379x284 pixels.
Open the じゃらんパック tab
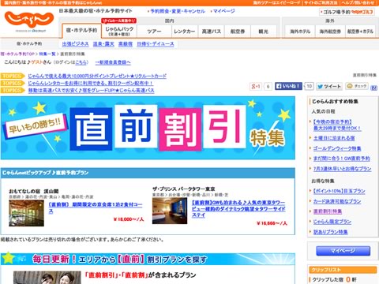(119, 31)
